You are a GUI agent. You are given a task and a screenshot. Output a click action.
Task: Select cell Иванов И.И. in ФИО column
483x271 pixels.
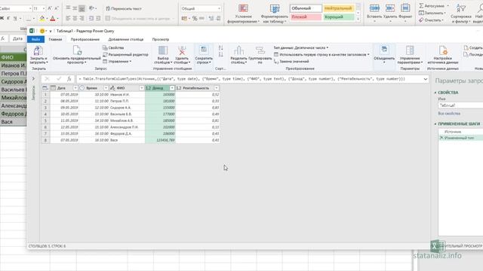(x=127, y=95)
